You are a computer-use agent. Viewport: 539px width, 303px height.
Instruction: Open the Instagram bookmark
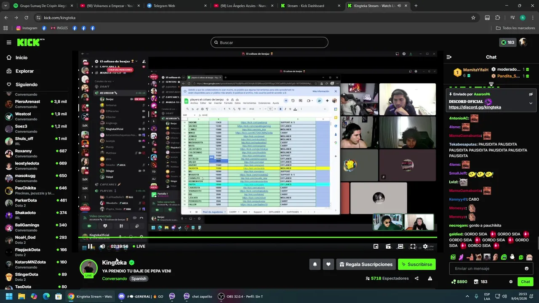point(27,28)
